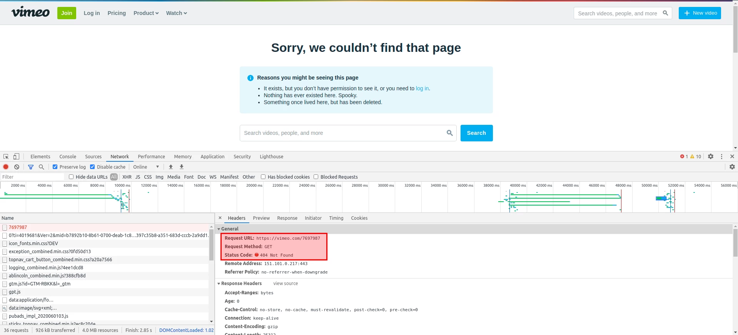The height and width of the screenshot is (335, 738).
Task: Click the blue bar in the timeline overview
Action: (661, 198)
